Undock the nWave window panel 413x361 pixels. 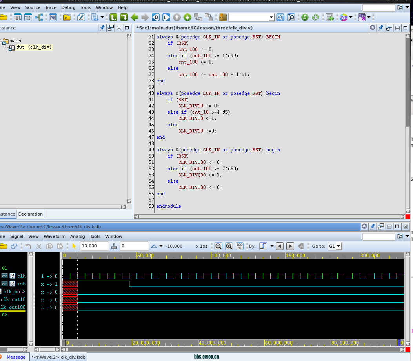point(381,227)
